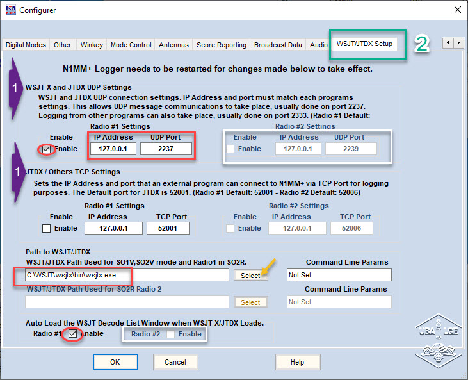Toggle UDP Radio #2 Enable checkbox
468x380 pixels.
coord(230,149)
